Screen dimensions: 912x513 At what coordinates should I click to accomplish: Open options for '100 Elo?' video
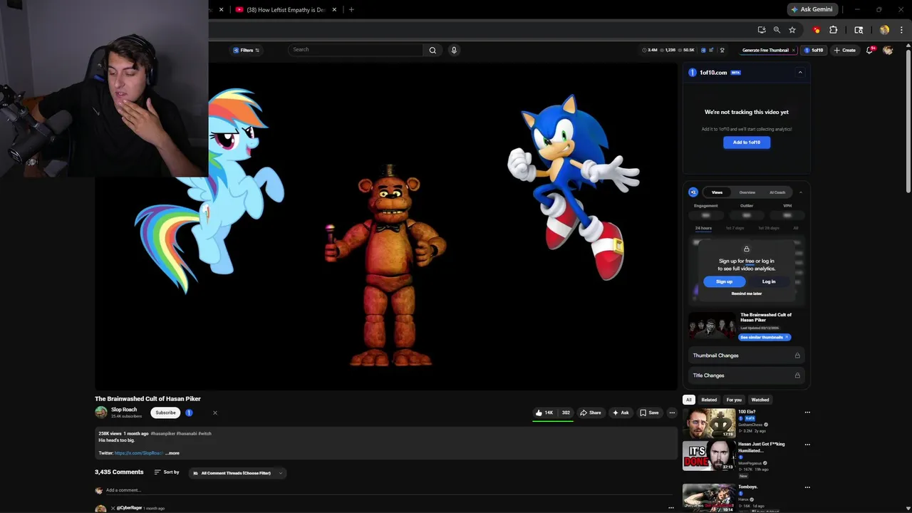tap(807, 412)
